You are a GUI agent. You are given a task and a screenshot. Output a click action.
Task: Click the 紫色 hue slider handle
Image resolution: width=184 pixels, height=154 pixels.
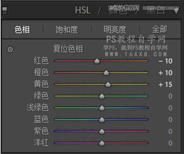[102, 131]
